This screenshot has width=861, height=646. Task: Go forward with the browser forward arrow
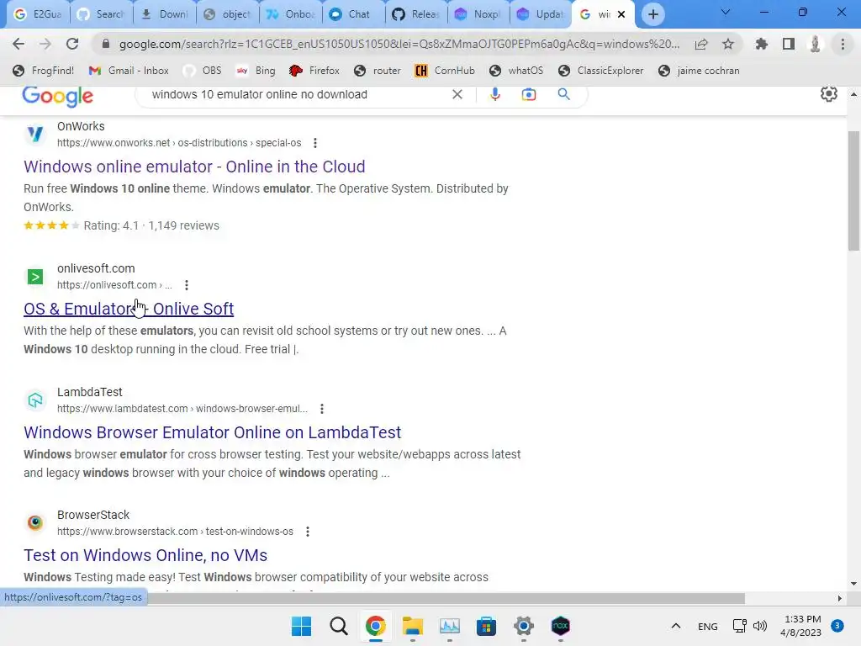coord(45,44)
